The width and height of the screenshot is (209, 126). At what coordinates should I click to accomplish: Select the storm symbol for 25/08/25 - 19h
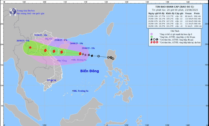(x=45, y=51)
